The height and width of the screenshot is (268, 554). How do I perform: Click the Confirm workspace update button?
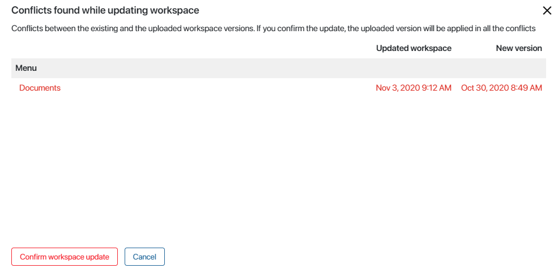click(x=65, y=257)
